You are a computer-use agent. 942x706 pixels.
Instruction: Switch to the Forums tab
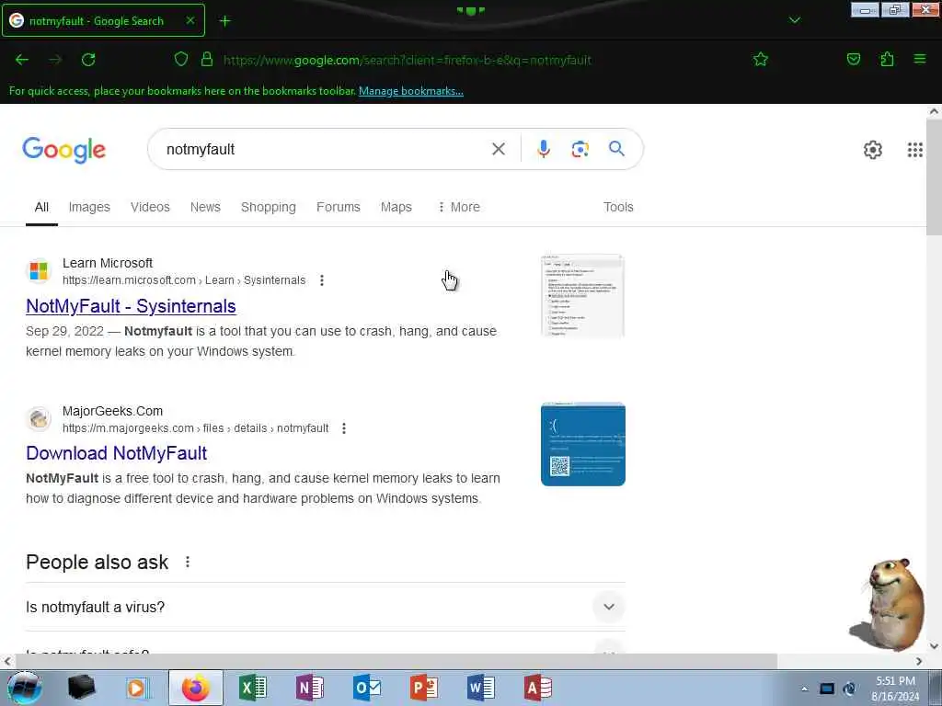pyautogui.click(x=339, y=207)
